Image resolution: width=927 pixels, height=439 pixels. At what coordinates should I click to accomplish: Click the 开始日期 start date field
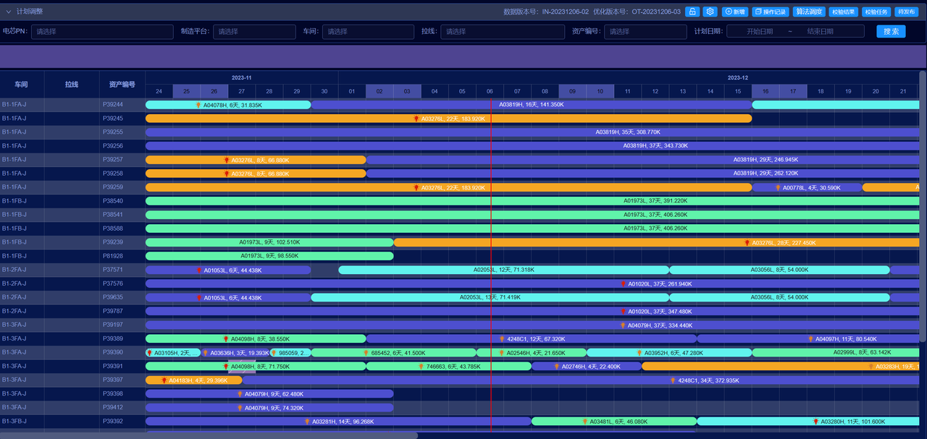(x=760, y=32)
